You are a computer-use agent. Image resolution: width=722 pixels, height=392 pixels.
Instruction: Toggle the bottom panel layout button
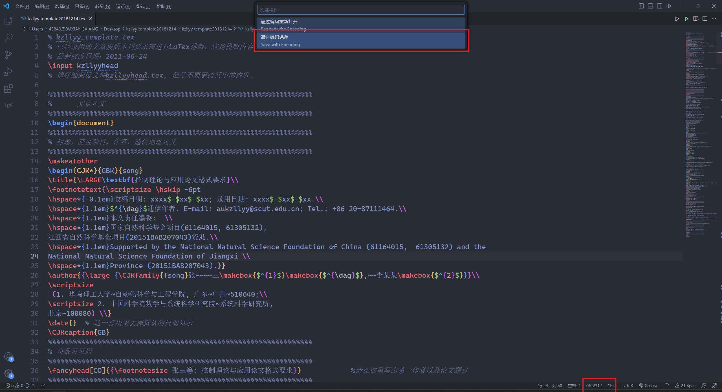[x=650, y=6]
